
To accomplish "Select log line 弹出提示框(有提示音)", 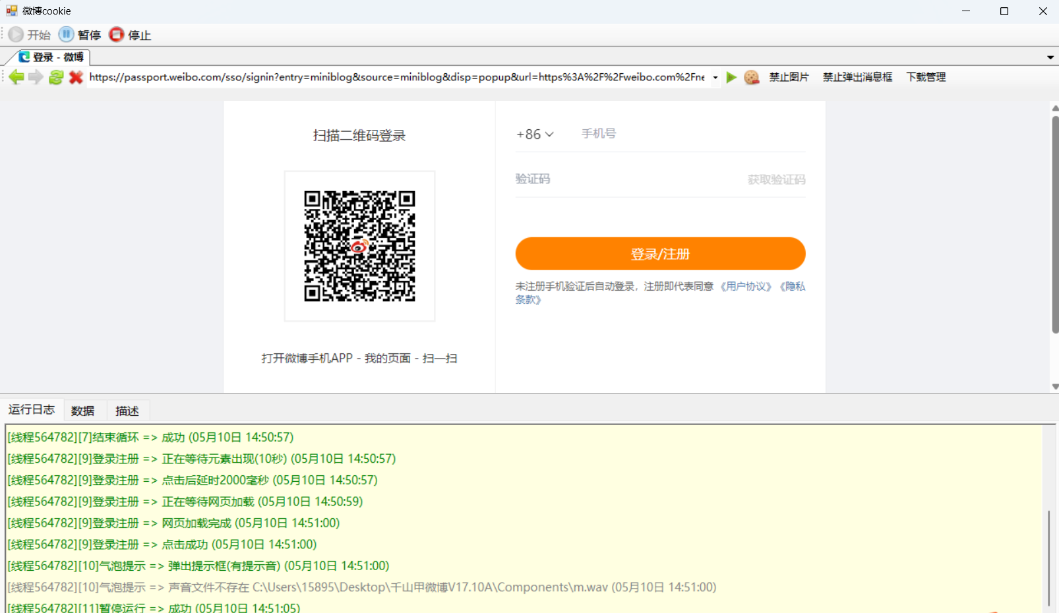I will click(198, 566).
